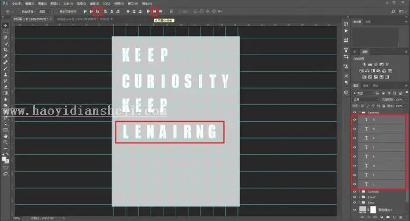Toggle the auto-select checkbox in options bar
Viewport: 410px width, 221px height.
[x=19, y=12]
